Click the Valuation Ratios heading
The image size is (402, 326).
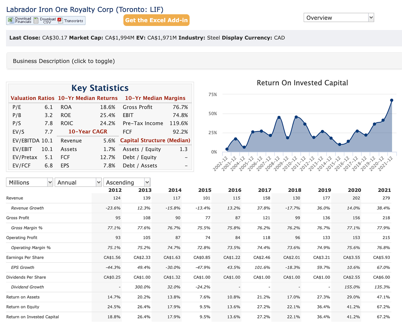pyautogui.click(x=33, y=98)
